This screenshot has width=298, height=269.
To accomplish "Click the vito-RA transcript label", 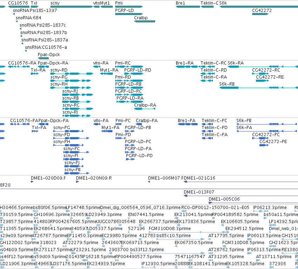I will pyautogui.click(x=101, y=63).
